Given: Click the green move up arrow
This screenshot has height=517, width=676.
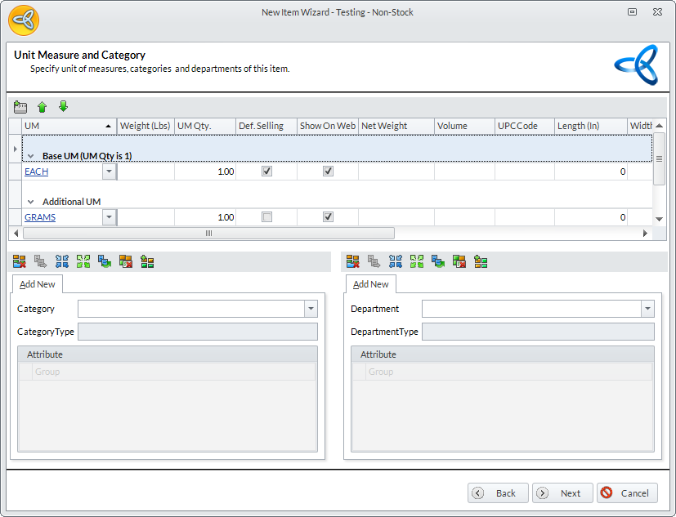Looking at the screenshot, I should tap(43, 107).
